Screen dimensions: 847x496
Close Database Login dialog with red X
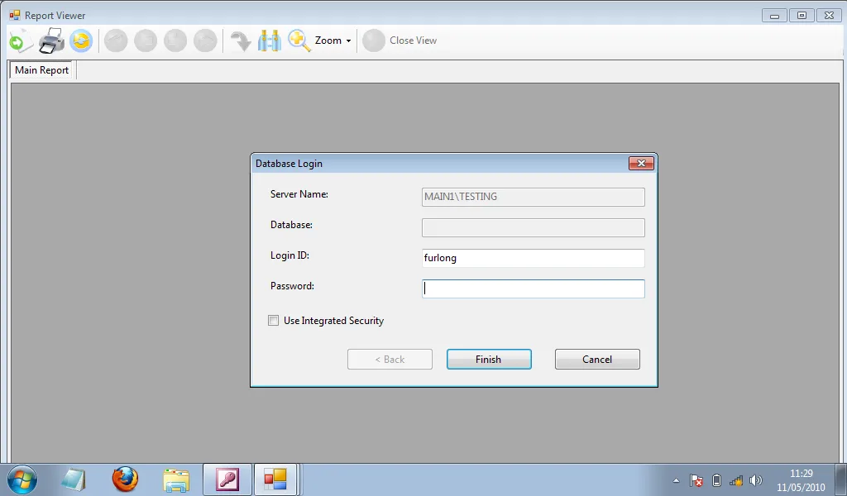(x=641, y=163)
